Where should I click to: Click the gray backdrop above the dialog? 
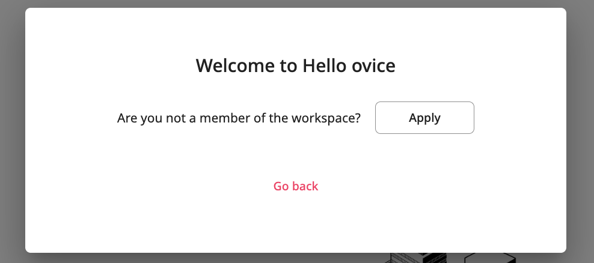[x=295, y=4]
